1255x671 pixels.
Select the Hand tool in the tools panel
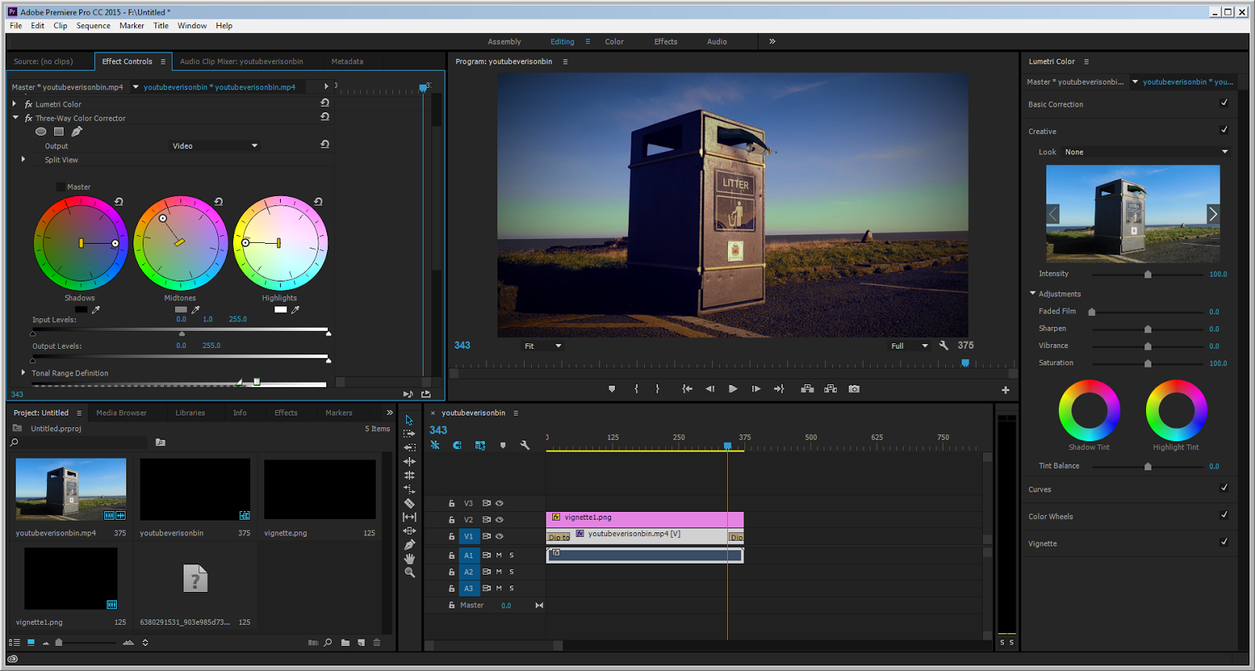(x=409, y=559)
